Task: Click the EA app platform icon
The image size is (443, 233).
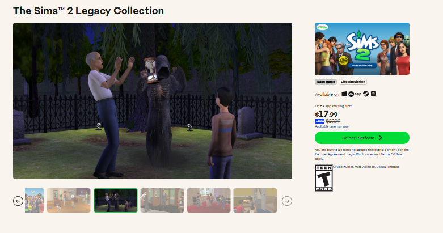Action: (355, 94)
